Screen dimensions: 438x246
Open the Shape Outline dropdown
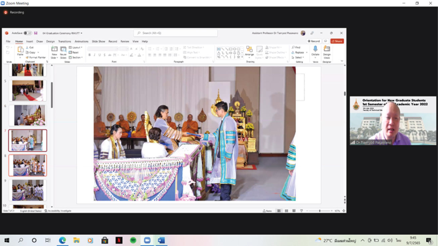276,52
